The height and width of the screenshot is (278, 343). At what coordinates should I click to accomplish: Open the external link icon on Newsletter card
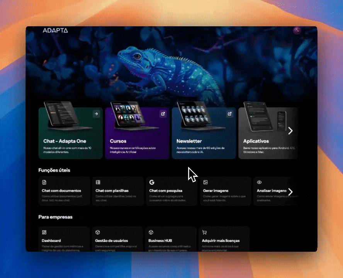(x=229, y=114)
